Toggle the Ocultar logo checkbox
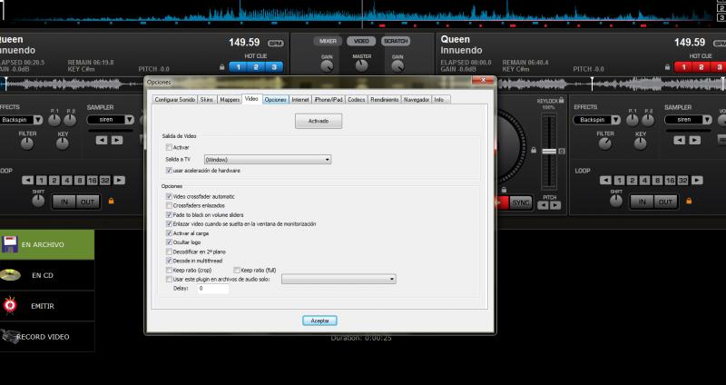Screen dimensions: 726x385 coord(169,242)
